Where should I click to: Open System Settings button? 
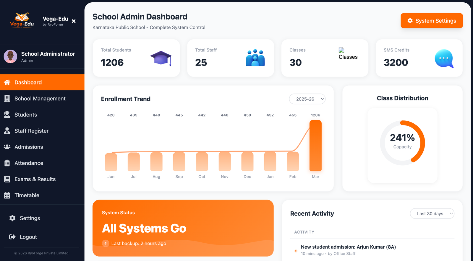tap(432, 21)
